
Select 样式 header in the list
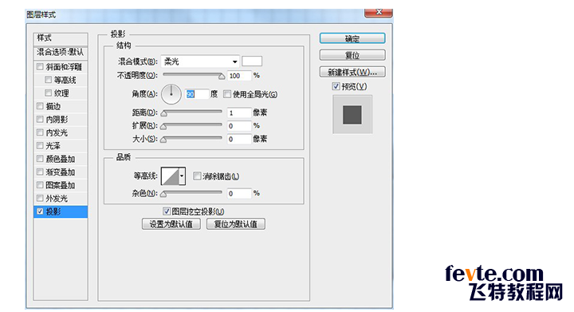point(61,38)
